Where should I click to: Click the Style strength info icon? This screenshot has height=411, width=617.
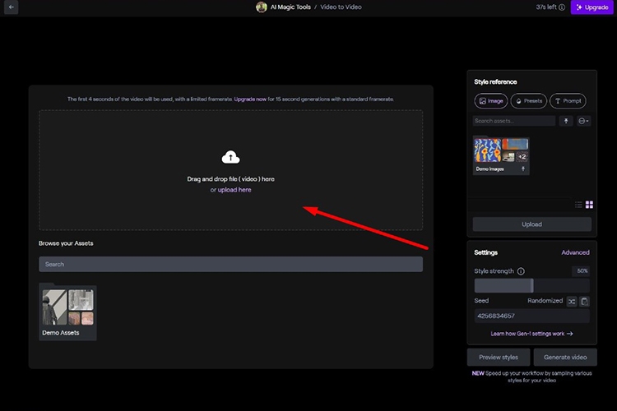(x=521, y=271)
